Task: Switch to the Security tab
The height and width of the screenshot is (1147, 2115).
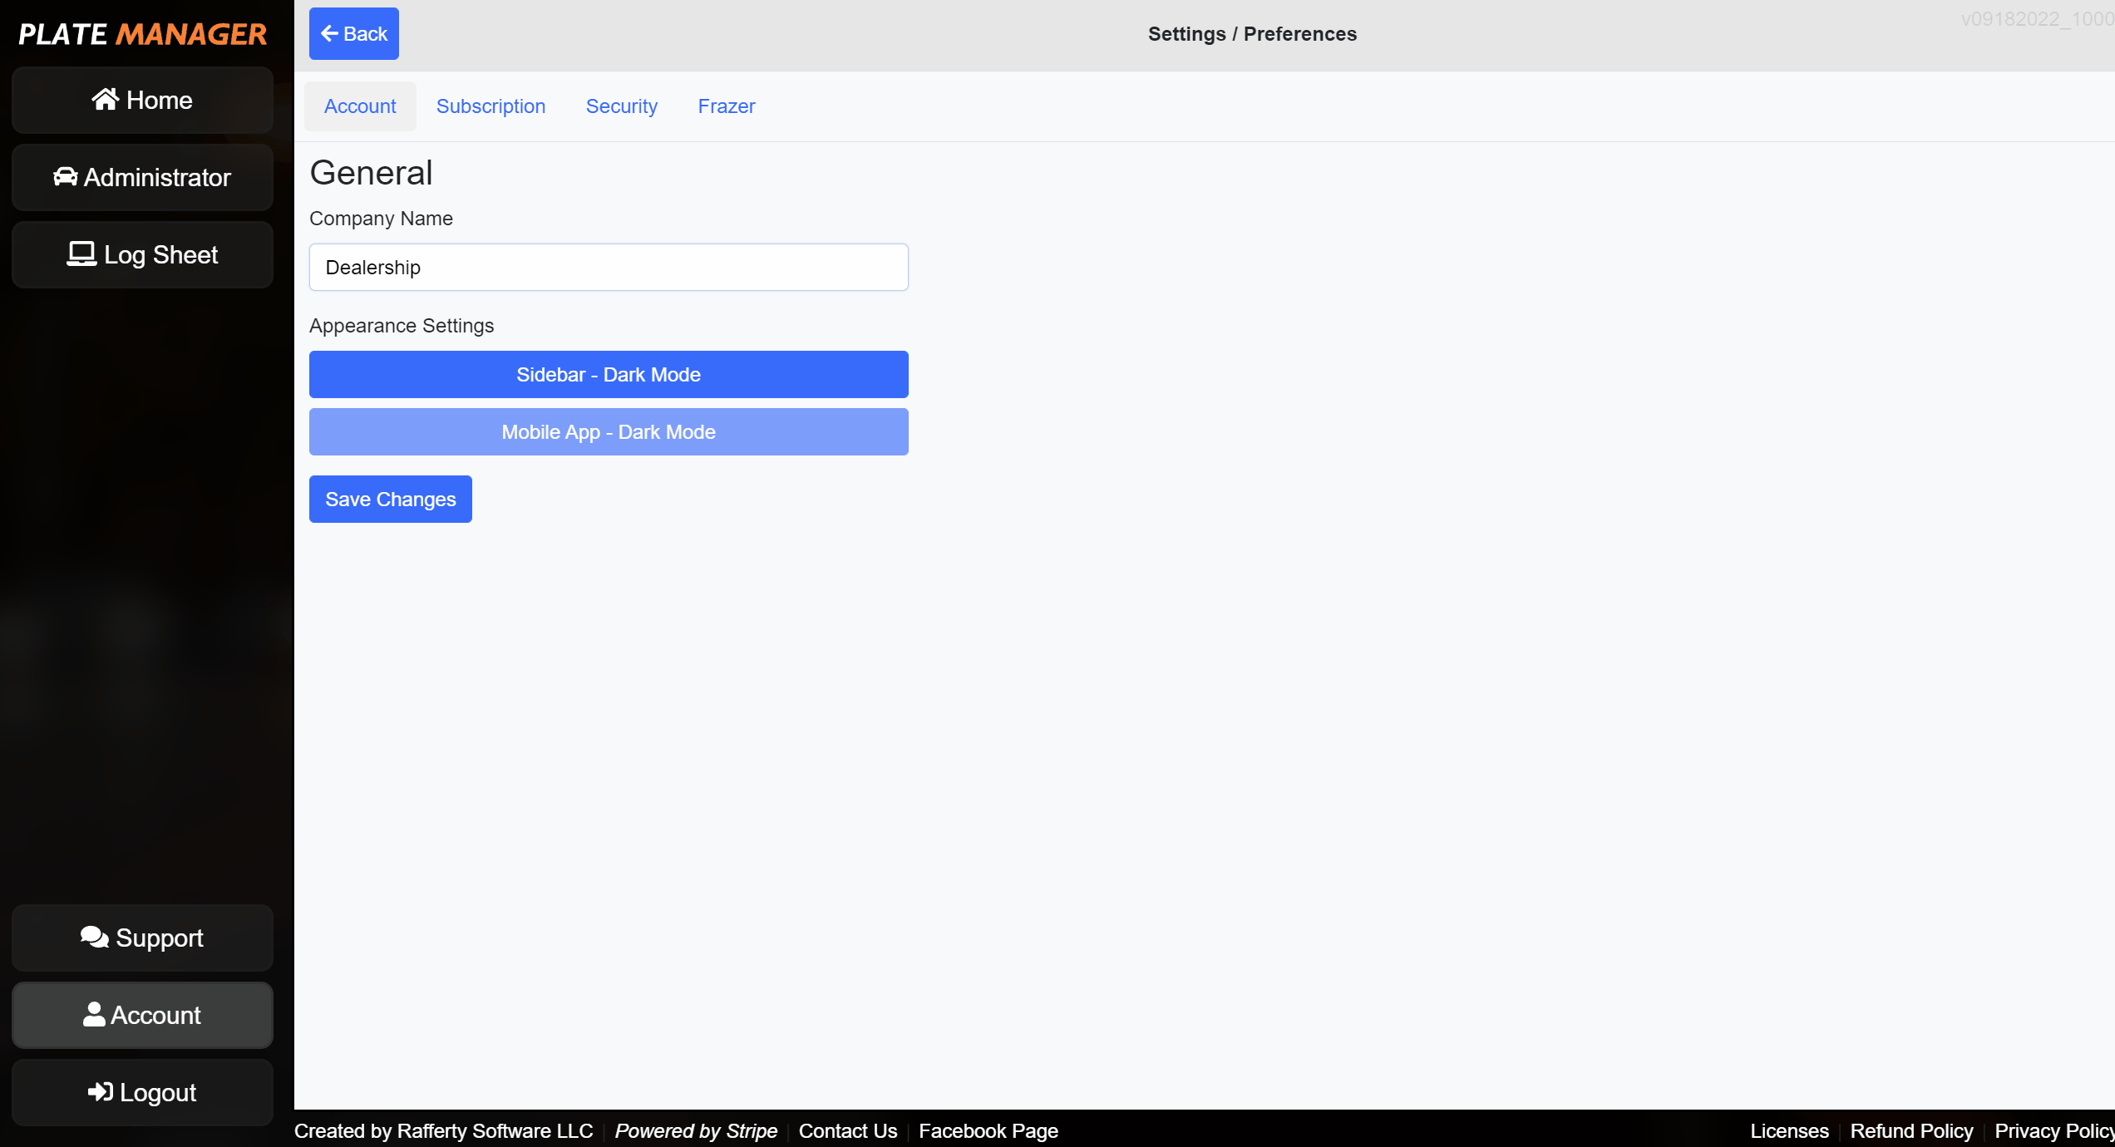Action: point(622,106)
